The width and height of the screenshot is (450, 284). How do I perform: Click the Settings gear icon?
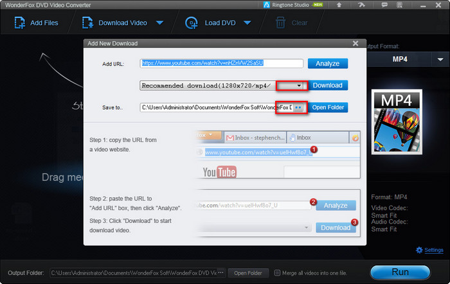coord(419,250)
